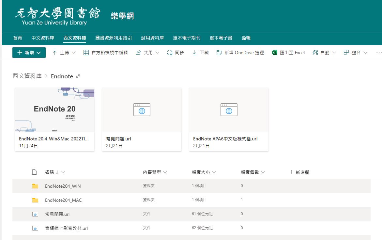Click the 編輯 navigation link
Image resolution: width=382 pixels, height=240 pixels.
point(246,38)
